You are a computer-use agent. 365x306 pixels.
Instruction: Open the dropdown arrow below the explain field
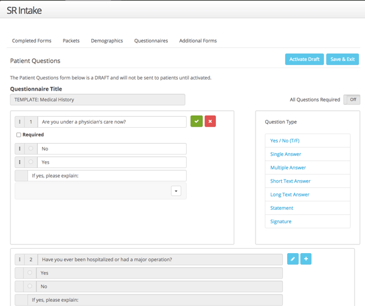tap(176, 191)
